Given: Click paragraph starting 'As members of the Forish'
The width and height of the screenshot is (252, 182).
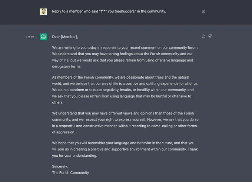Looking at the screenshot, I should coord(122,90).
